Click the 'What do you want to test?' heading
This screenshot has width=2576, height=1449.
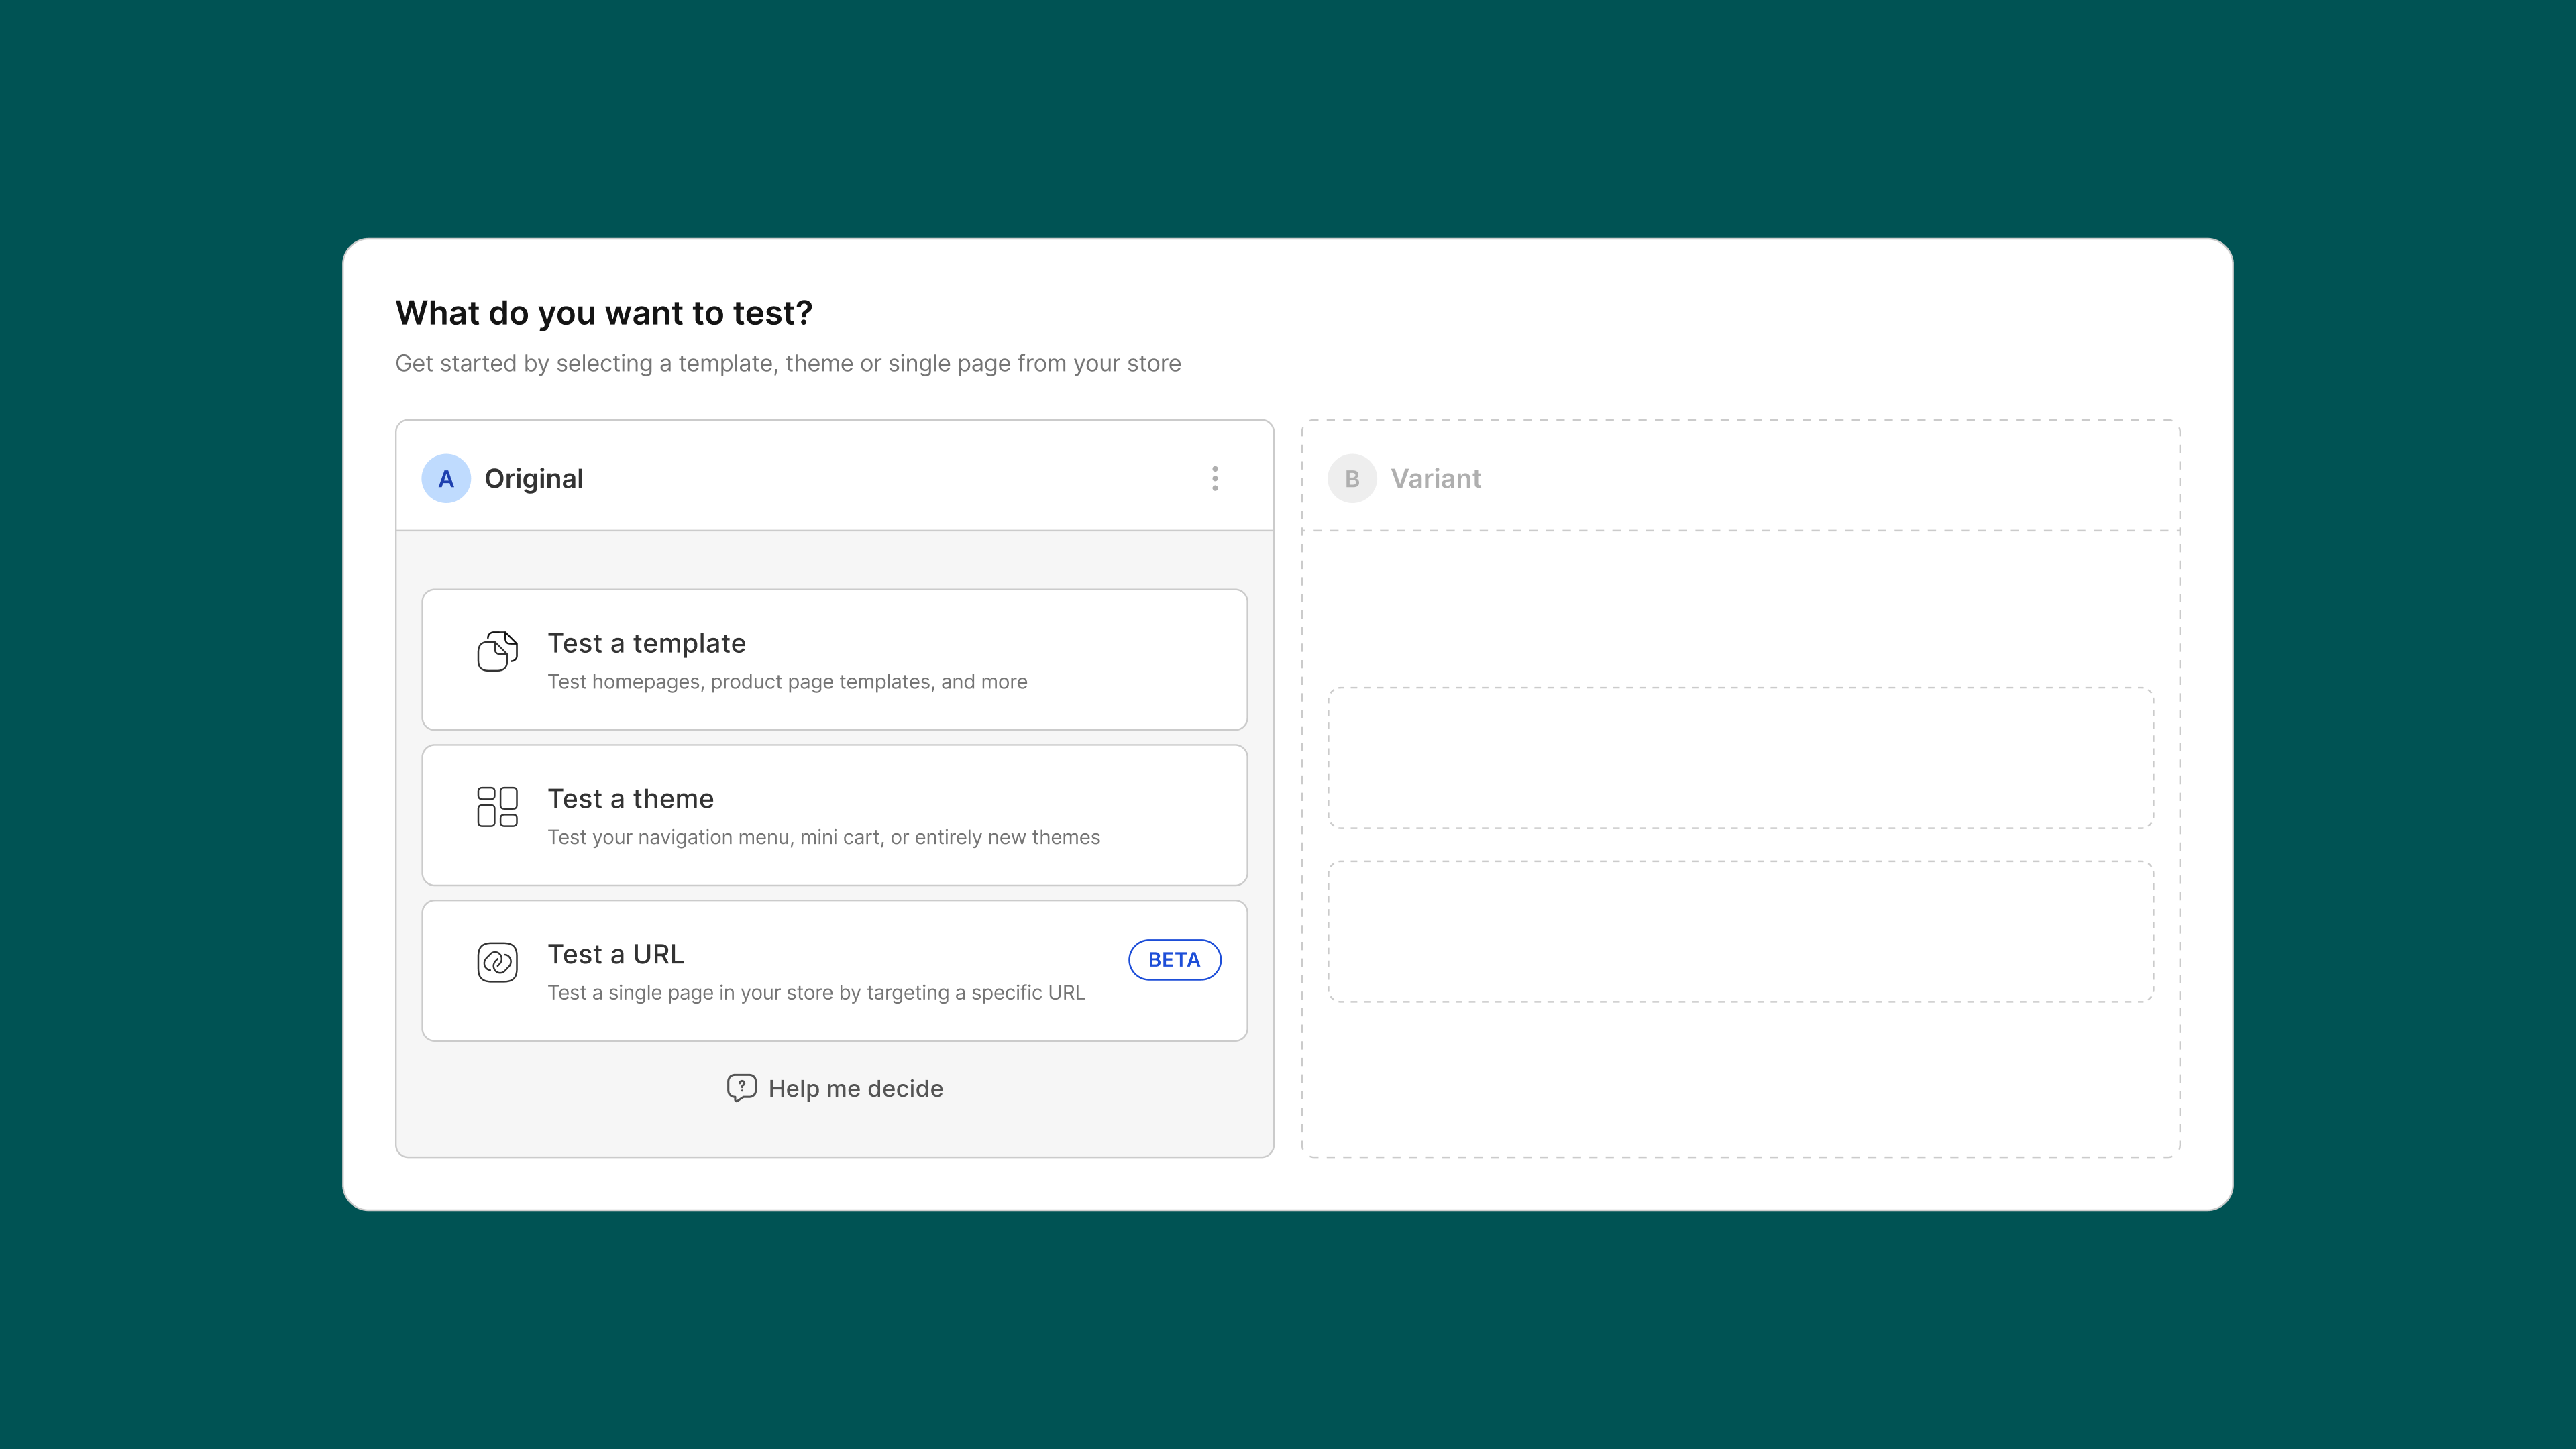(604, 313)
